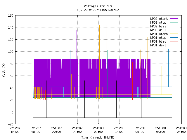
Task: Click the black NPD1 defl legend line sample
Action: tap(174, 45)
